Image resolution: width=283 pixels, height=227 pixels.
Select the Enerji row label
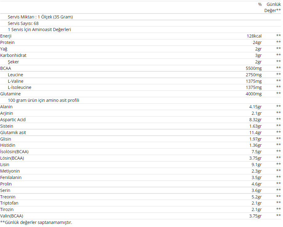(x=6, y=36)
